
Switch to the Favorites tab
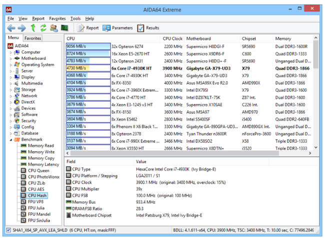click(32, 38)
